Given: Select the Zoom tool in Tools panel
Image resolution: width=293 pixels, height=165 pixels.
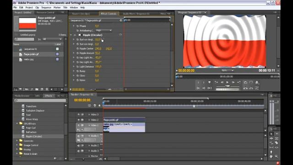Looking at the screenshot, I should (x=277, y=156).
